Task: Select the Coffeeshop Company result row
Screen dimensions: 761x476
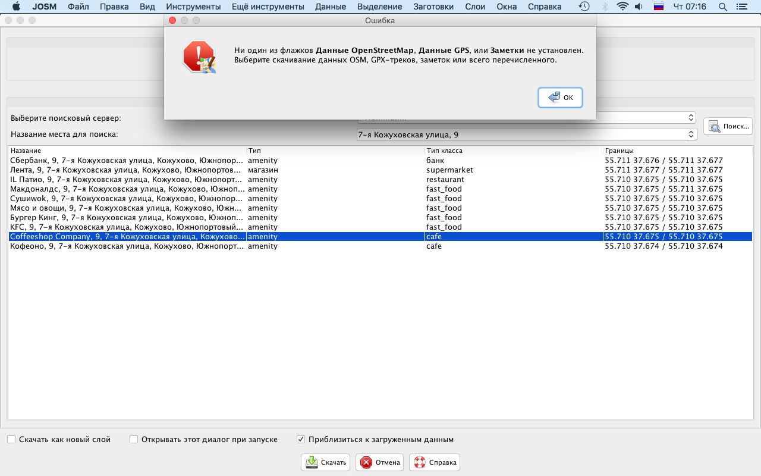Action: 380,237
